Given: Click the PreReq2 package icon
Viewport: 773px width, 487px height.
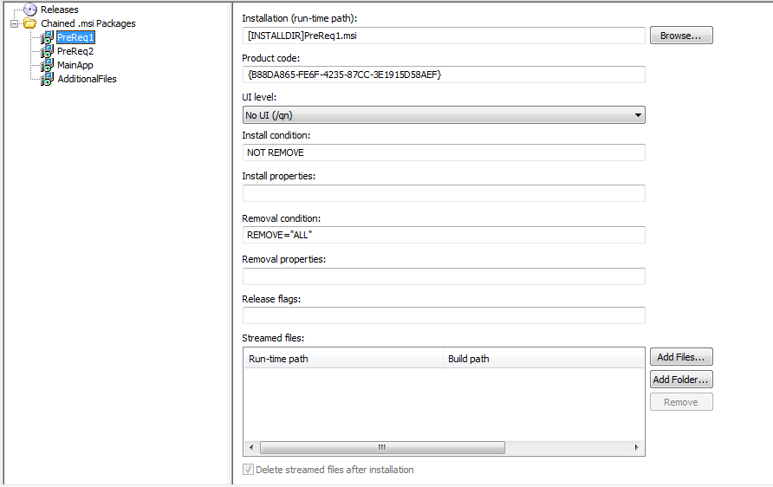Looking at the screenshot, I should point(47,51).
